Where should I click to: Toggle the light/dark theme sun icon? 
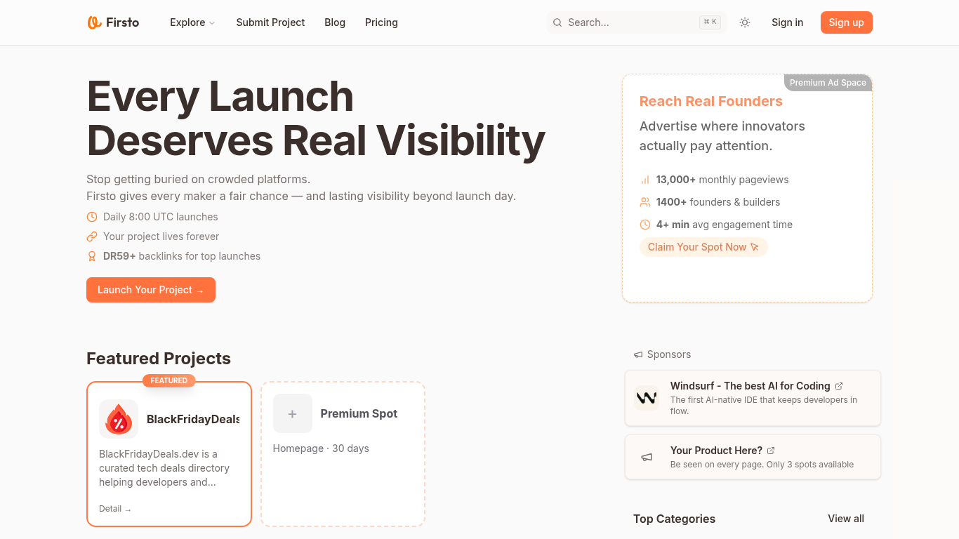745,22
